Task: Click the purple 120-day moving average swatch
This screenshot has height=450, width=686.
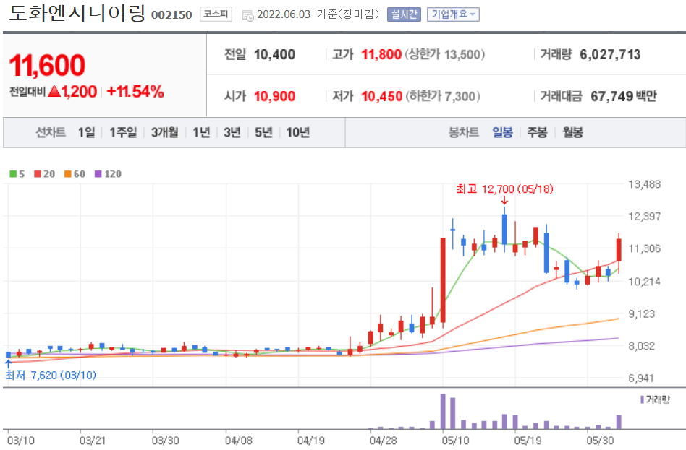Action: [98, 174]
